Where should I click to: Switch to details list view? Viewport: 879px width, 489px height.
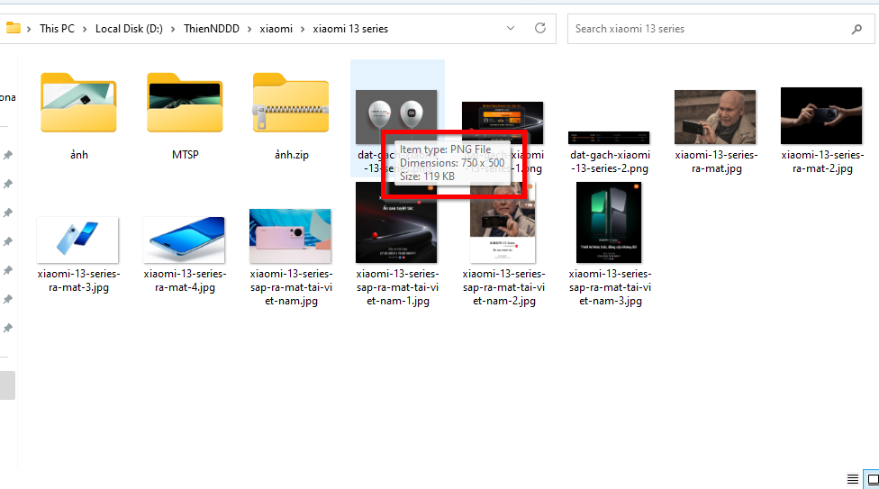853,479
